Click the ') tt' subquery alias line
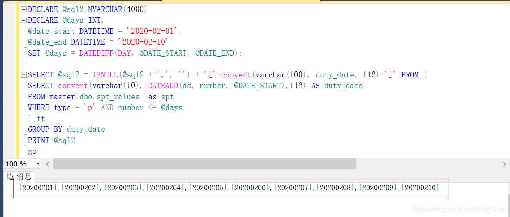The image size is (510, 217). pos(36,119)
